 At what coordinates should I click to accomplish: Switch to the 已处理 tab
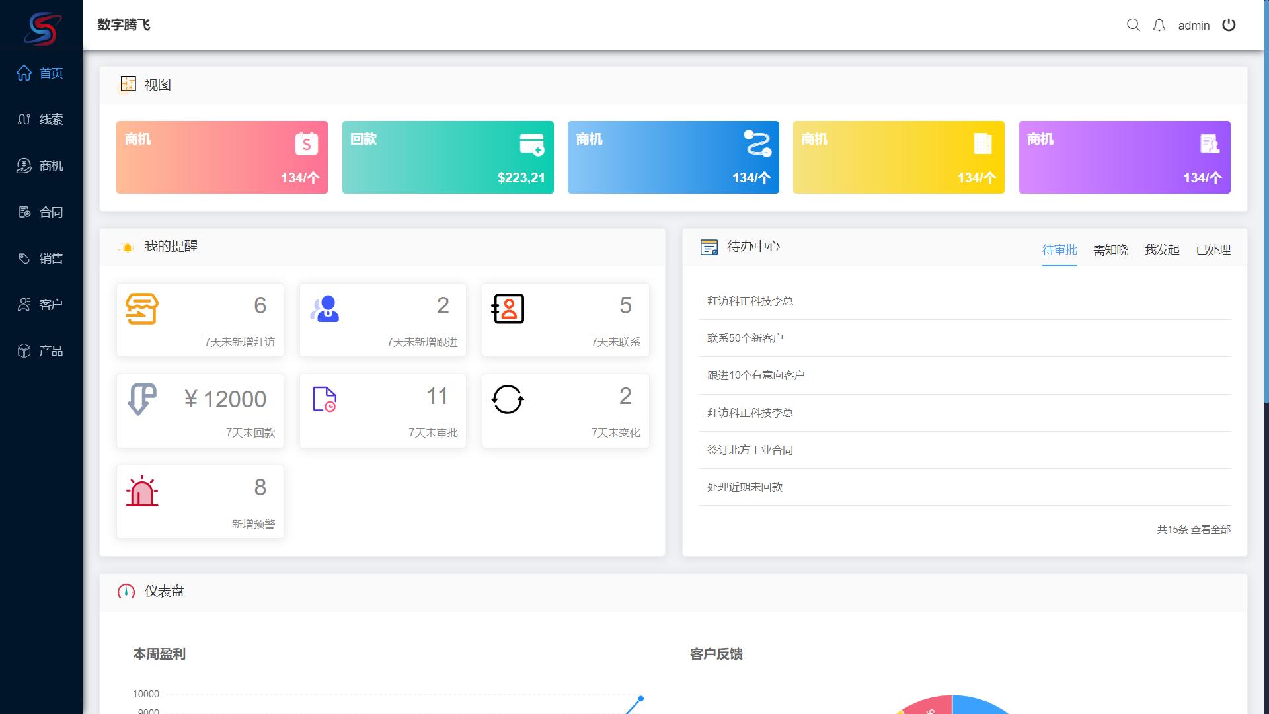[1213, 250]
